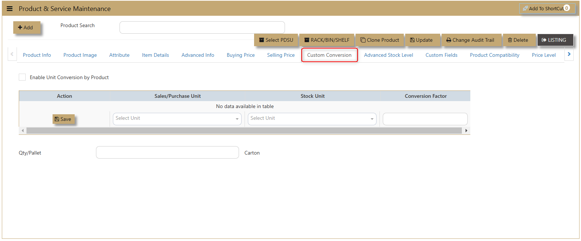Switch to the Product Info tab
The width and height of the screenshot is (581, 241).
click(37, 55)
